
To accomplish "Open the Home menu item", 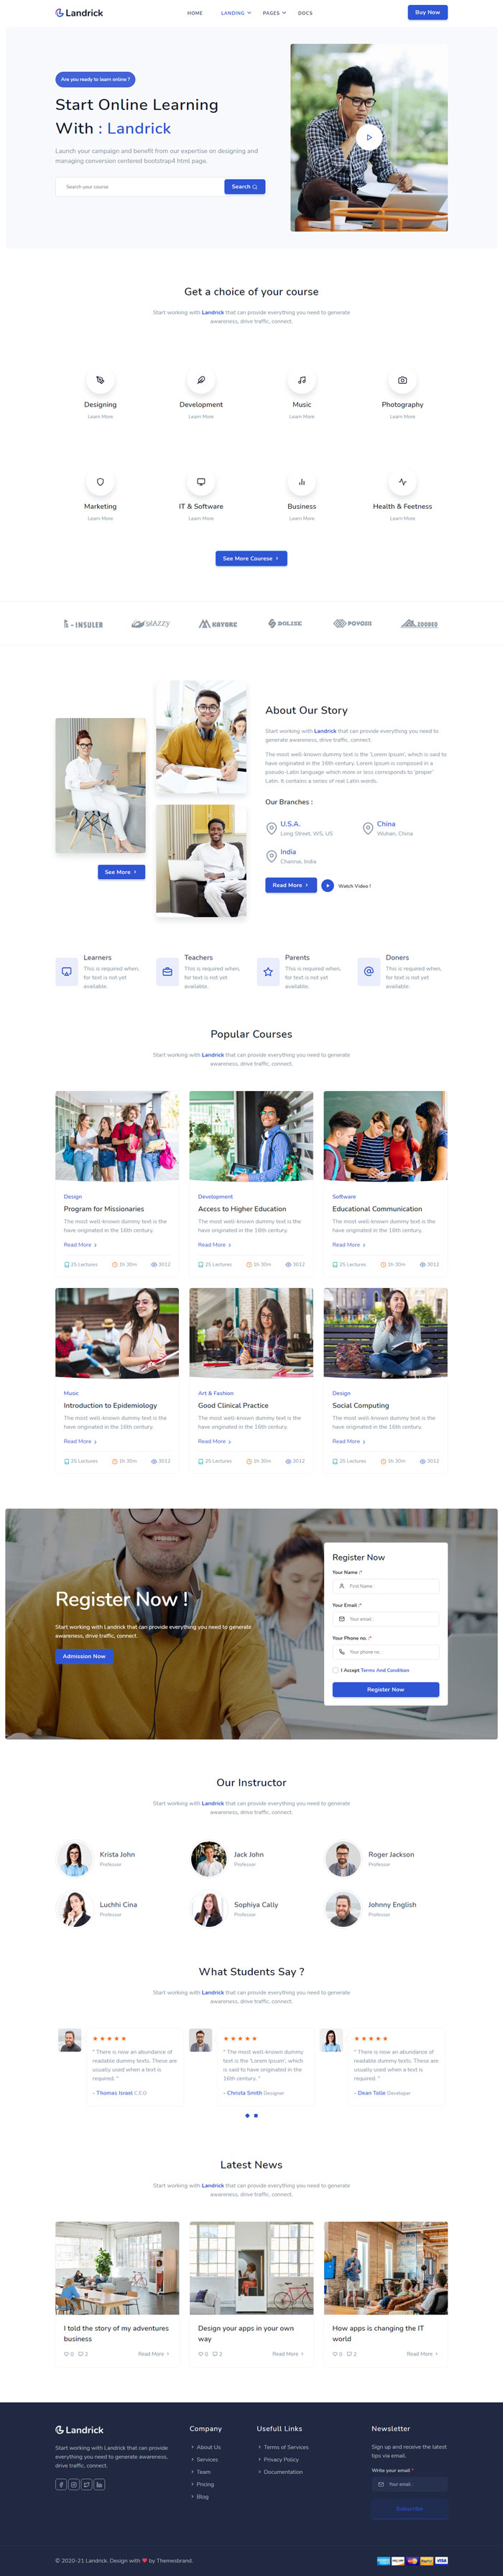I will tap(195, 13).
